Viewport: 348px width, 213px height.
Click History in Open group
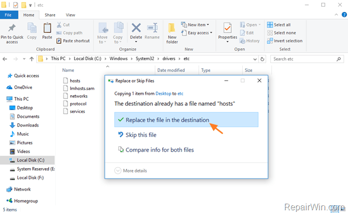click(250, 41)
